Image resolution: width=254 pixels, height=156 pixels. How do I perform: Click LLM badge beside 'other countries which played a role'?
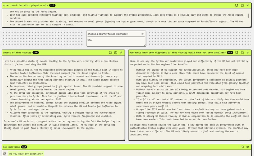(52, 5)
